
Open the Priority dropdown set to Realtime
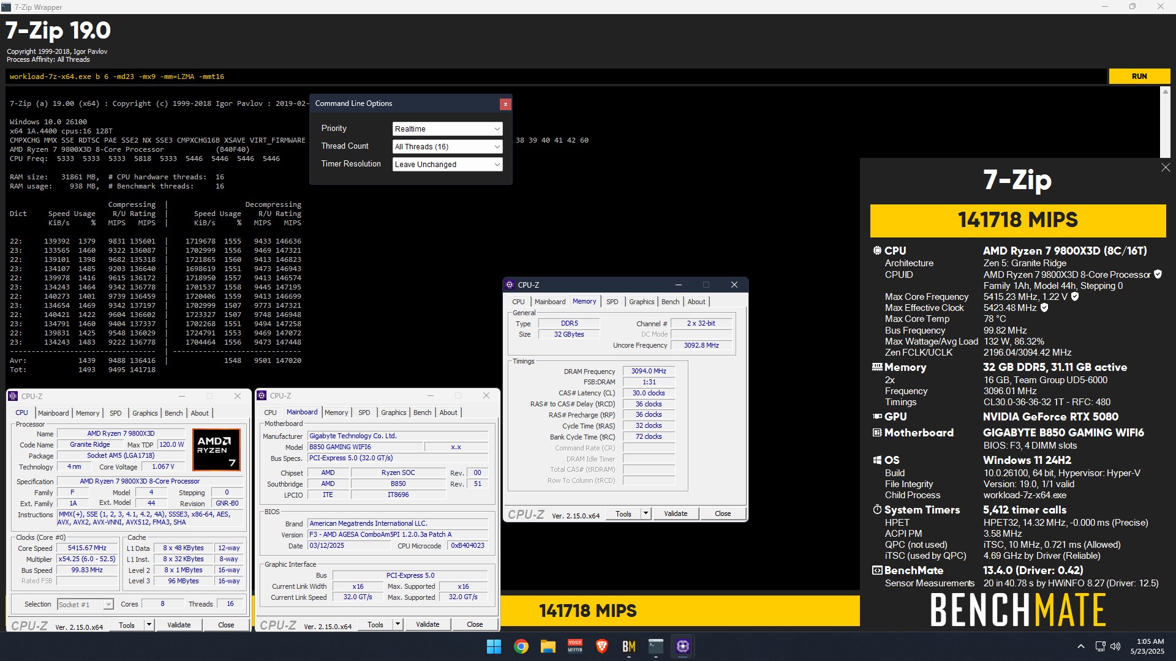click(x=447, y=129)
